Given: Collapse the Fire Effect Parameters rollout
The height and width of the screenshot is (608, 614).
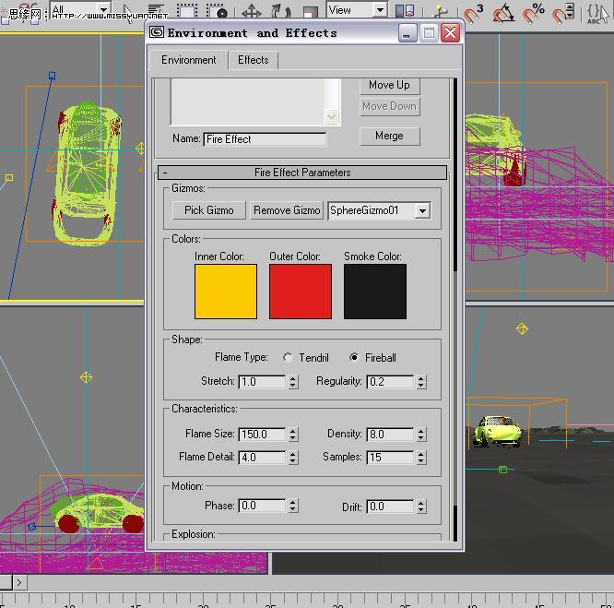Looking at the screenshot, I should 301,173.
